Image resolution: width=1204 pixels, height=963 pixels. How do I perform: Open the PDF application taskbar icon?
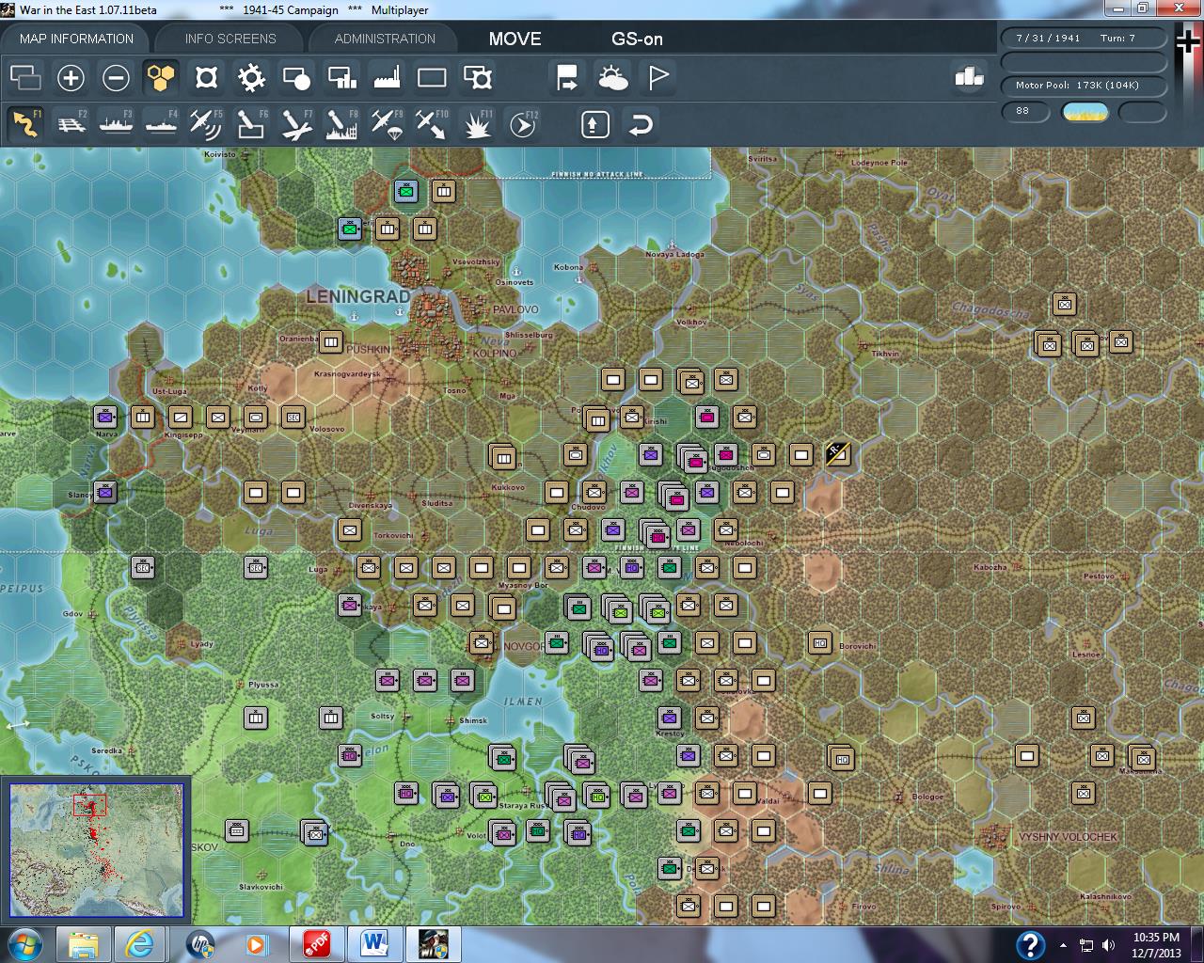coord(316,944)
